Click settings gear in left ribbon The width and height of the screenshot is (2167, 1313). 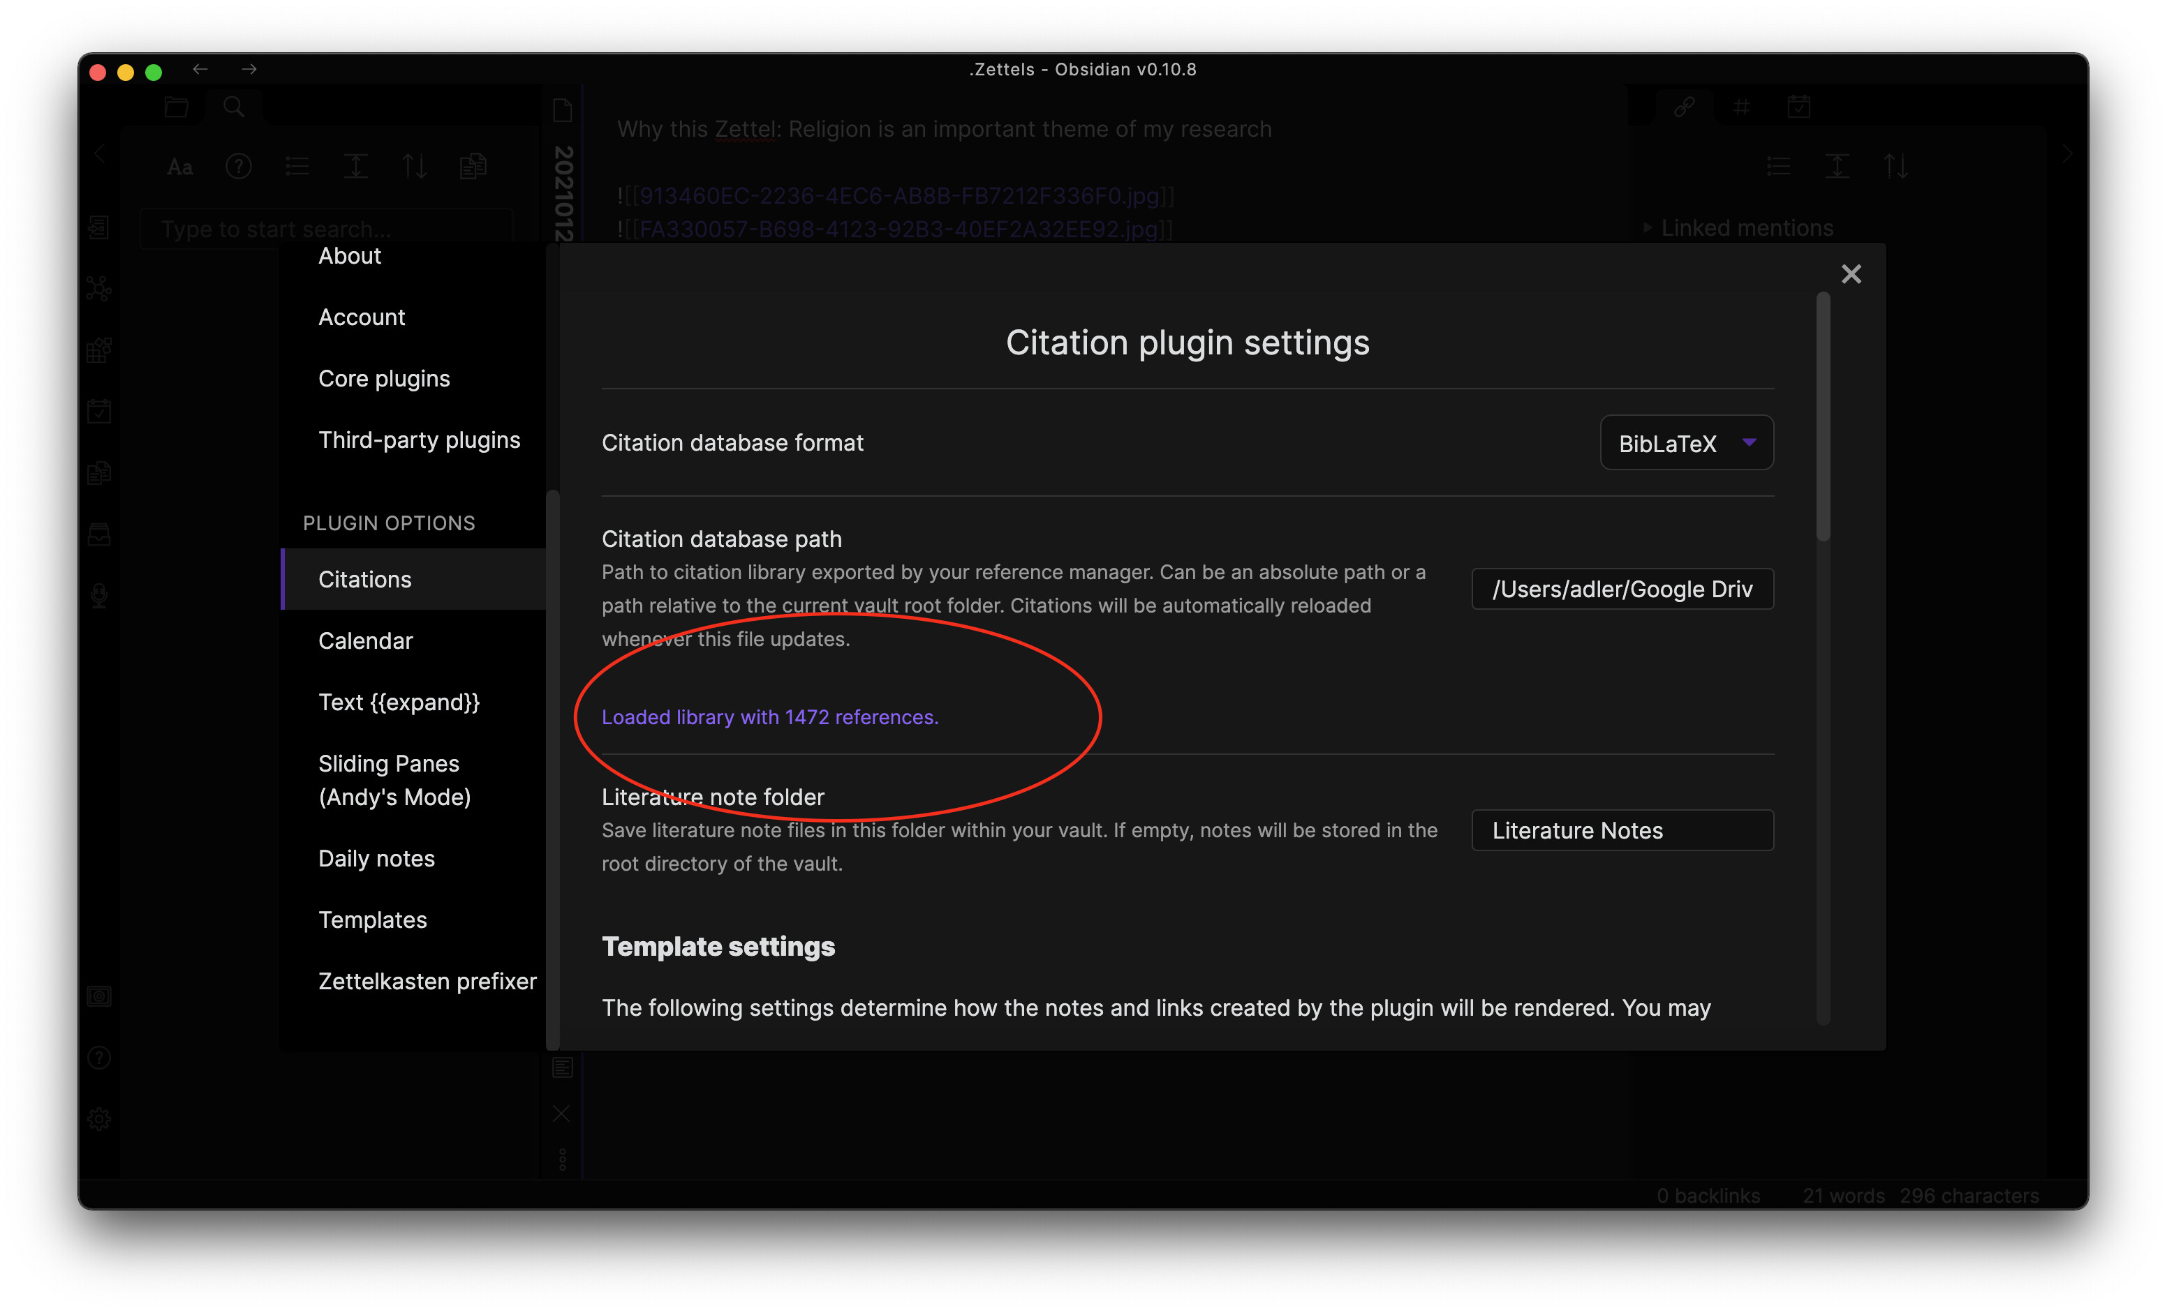98,1119
